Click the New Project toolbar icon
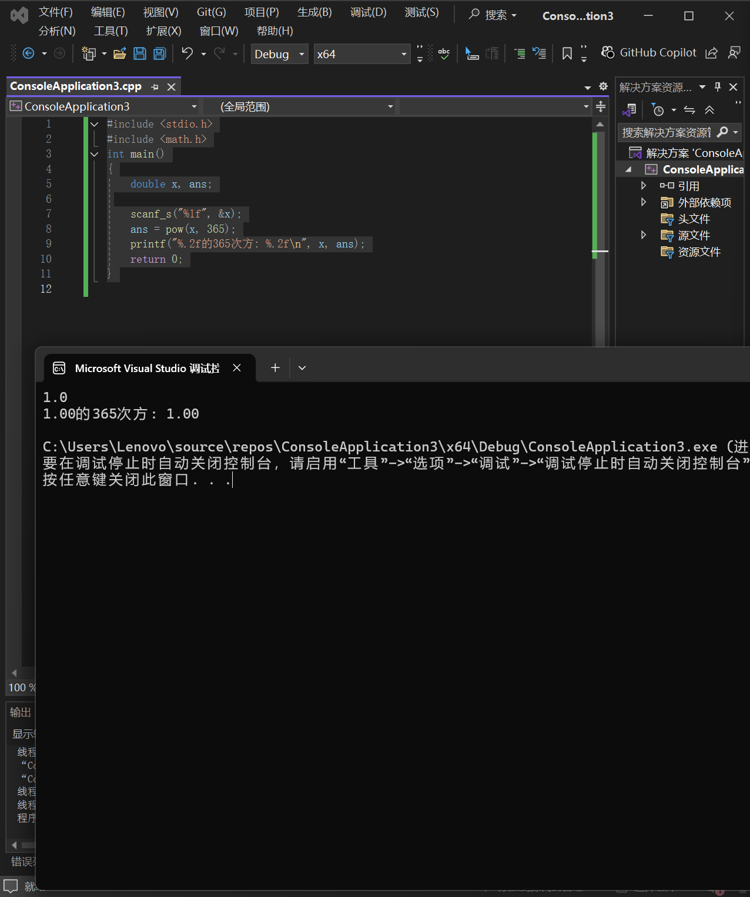Screen dimensions: 750x897 tap(89, 53)
